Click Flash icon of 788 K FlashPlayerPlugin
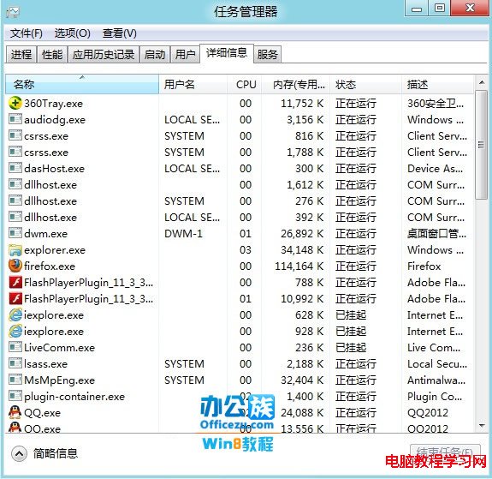 point(15,282)
